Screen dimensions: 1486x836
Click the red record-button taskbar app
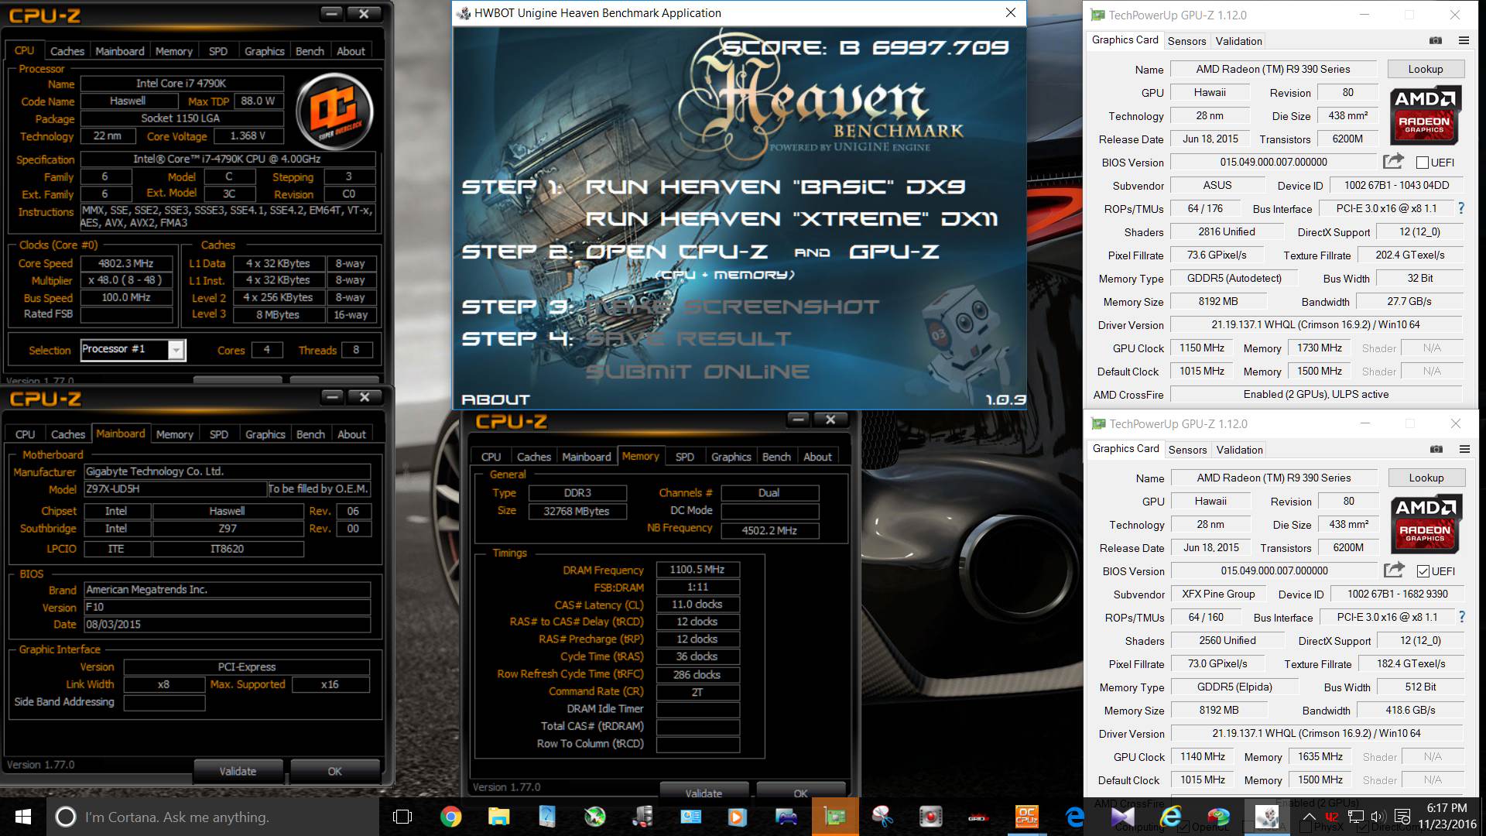[930, 817]
